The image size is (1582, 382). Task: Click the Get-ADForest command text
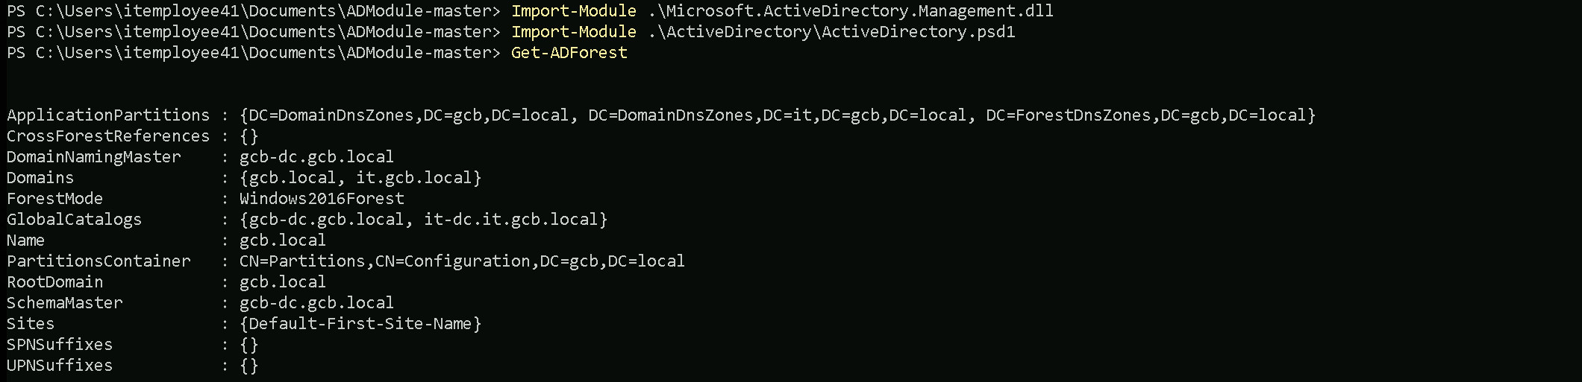click(569, 53)
